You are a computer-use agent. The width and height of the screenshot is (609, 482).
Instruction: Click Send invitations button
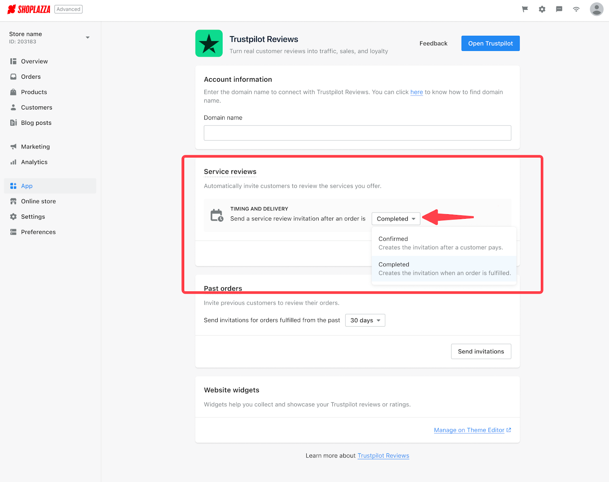(x=481, y=352)
